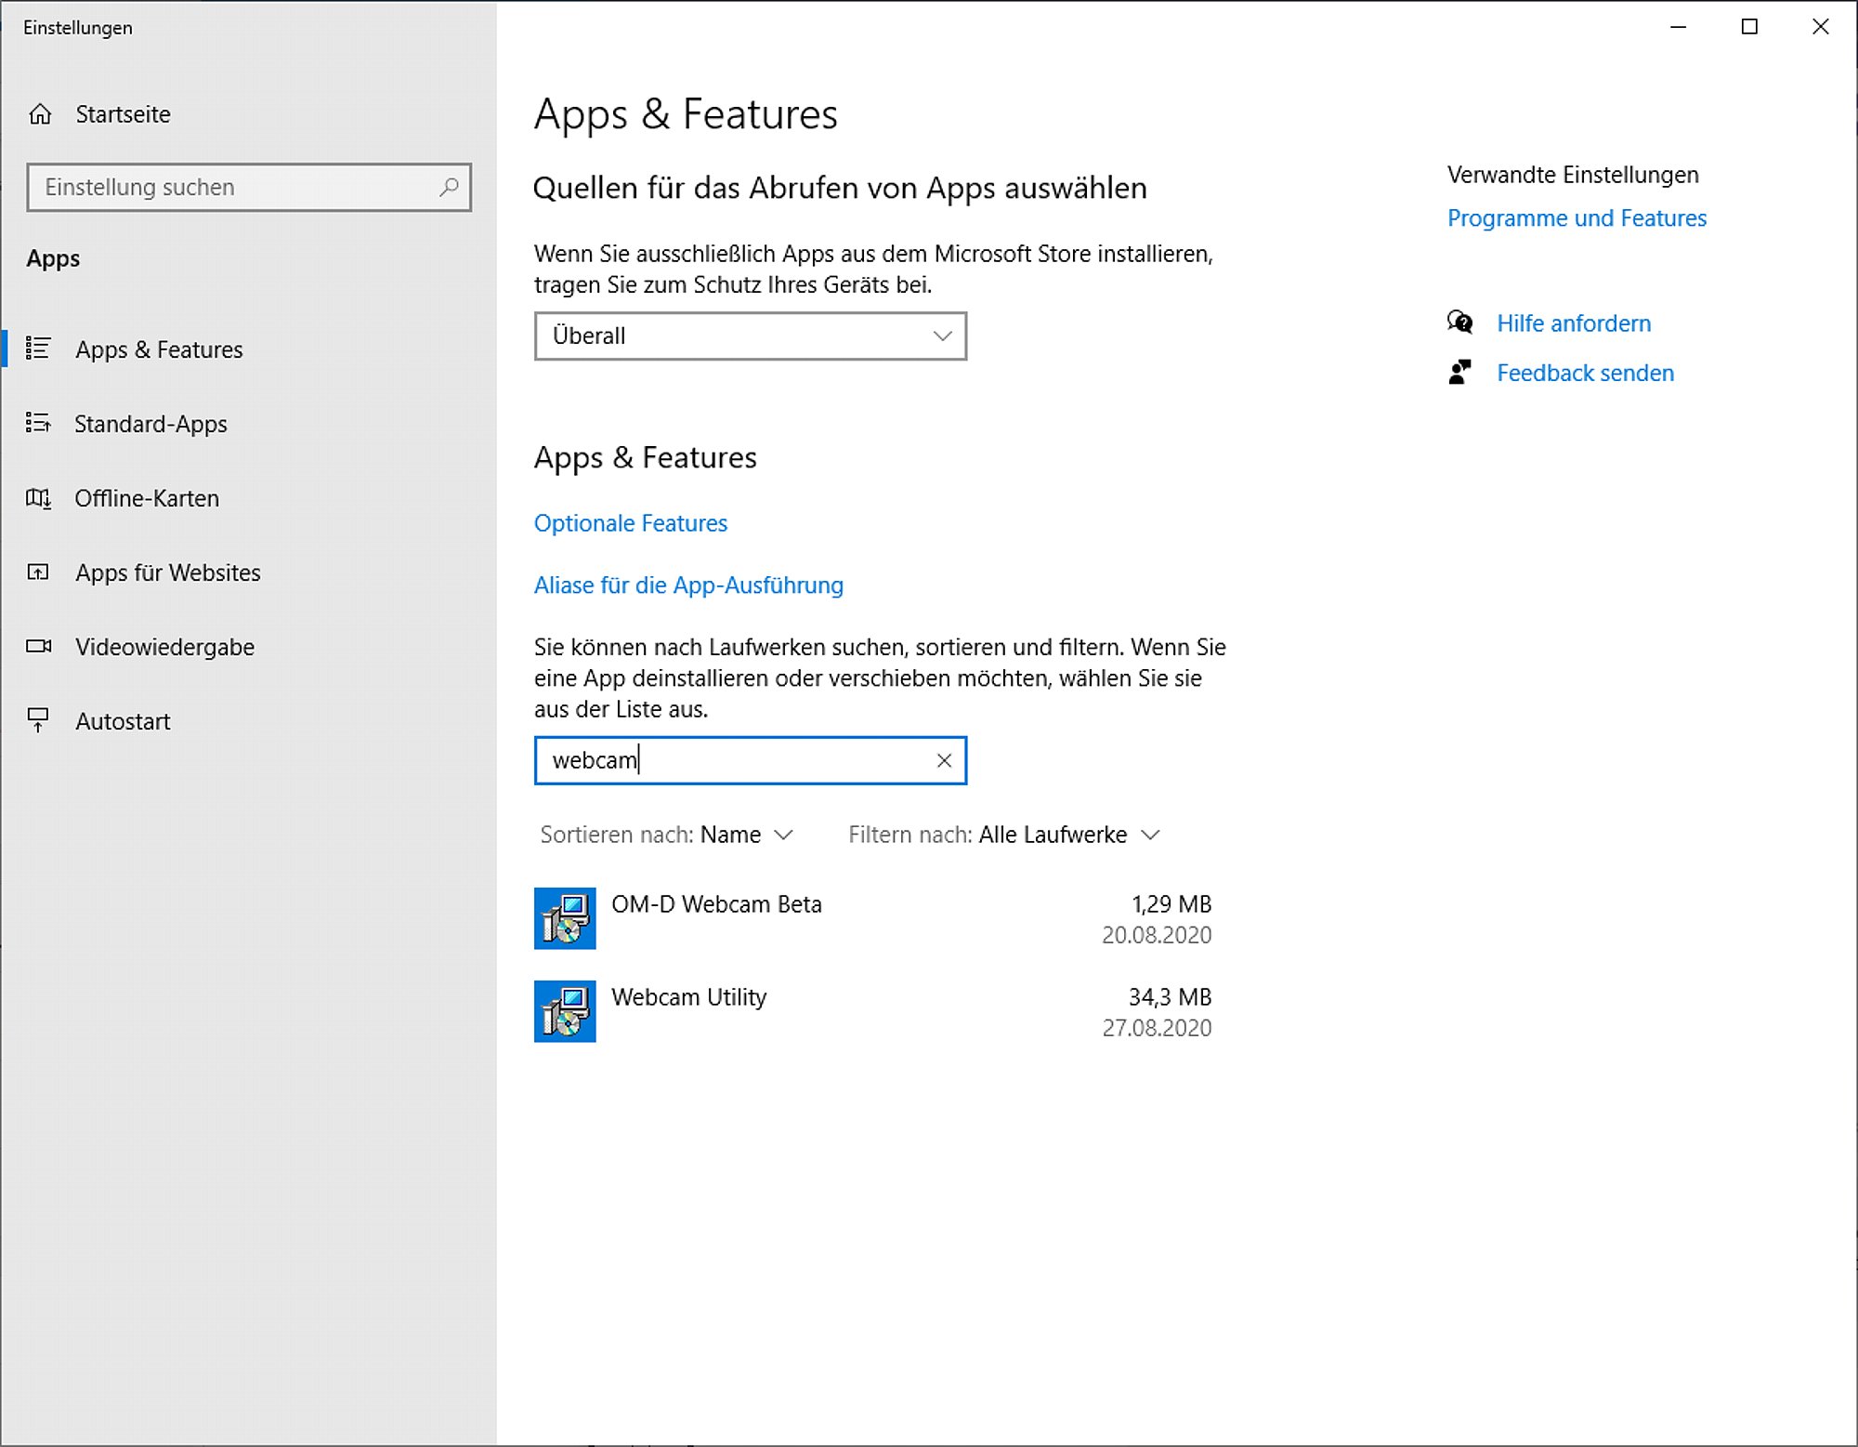Screen dimensions: 1858x1447
Task: Open the Filtern nach Alle Laufwerke dropdown
Action: click(1004, 835)
